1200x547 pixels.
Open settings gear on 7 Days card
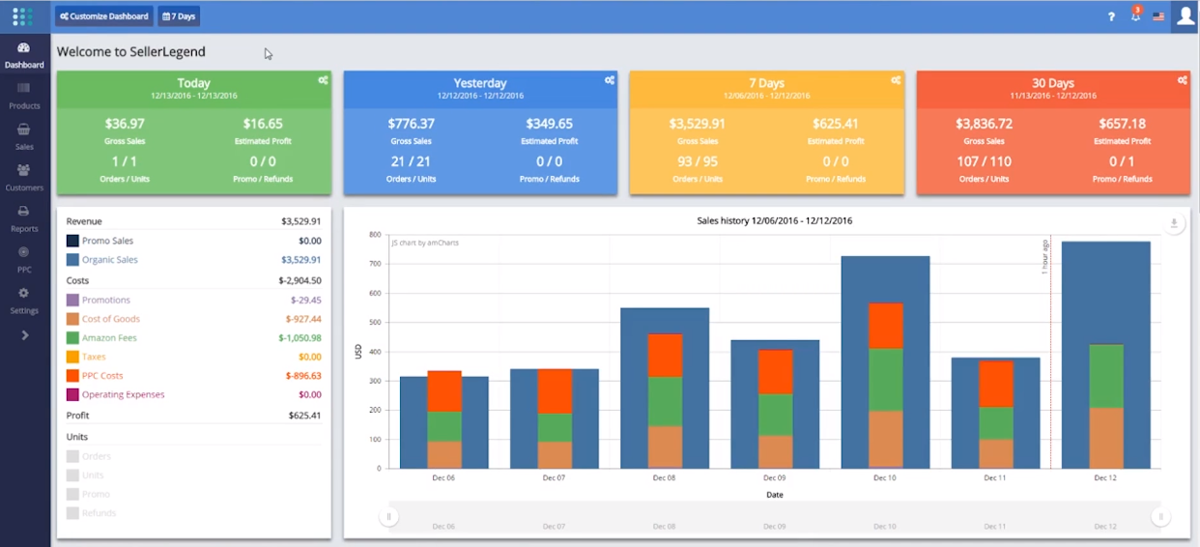(x=897, y=80)
